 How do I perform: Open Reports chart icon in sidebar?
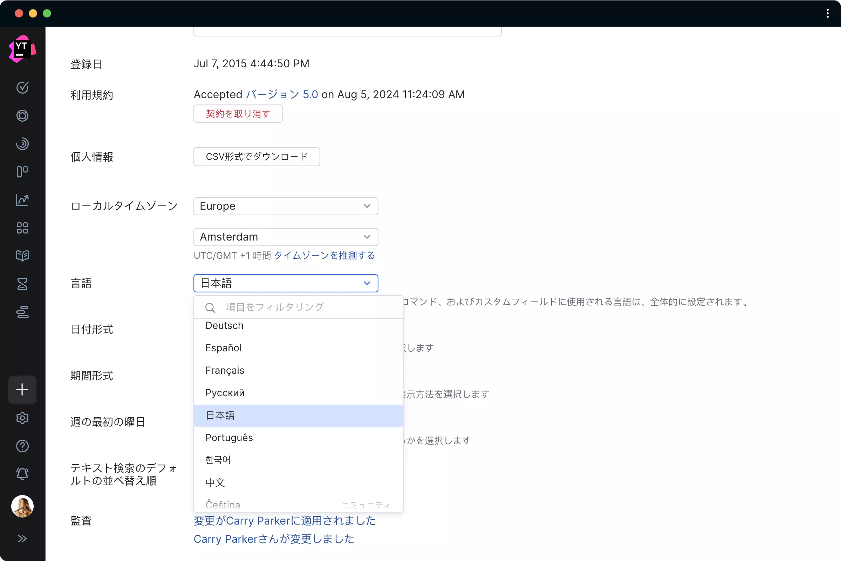coord(22,200)
